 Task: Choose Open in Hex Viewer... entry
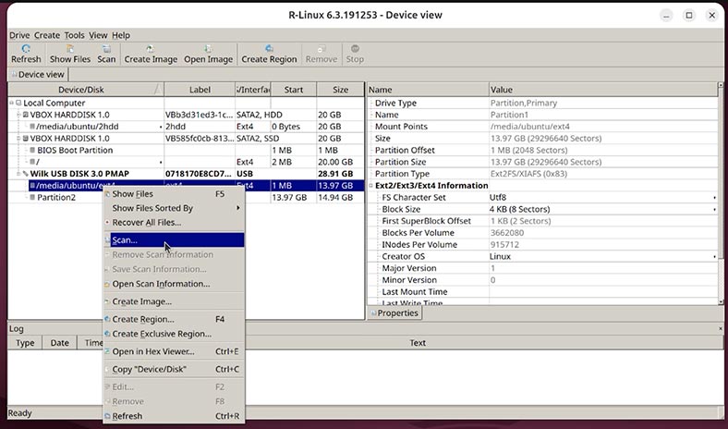tap(174, 351)
